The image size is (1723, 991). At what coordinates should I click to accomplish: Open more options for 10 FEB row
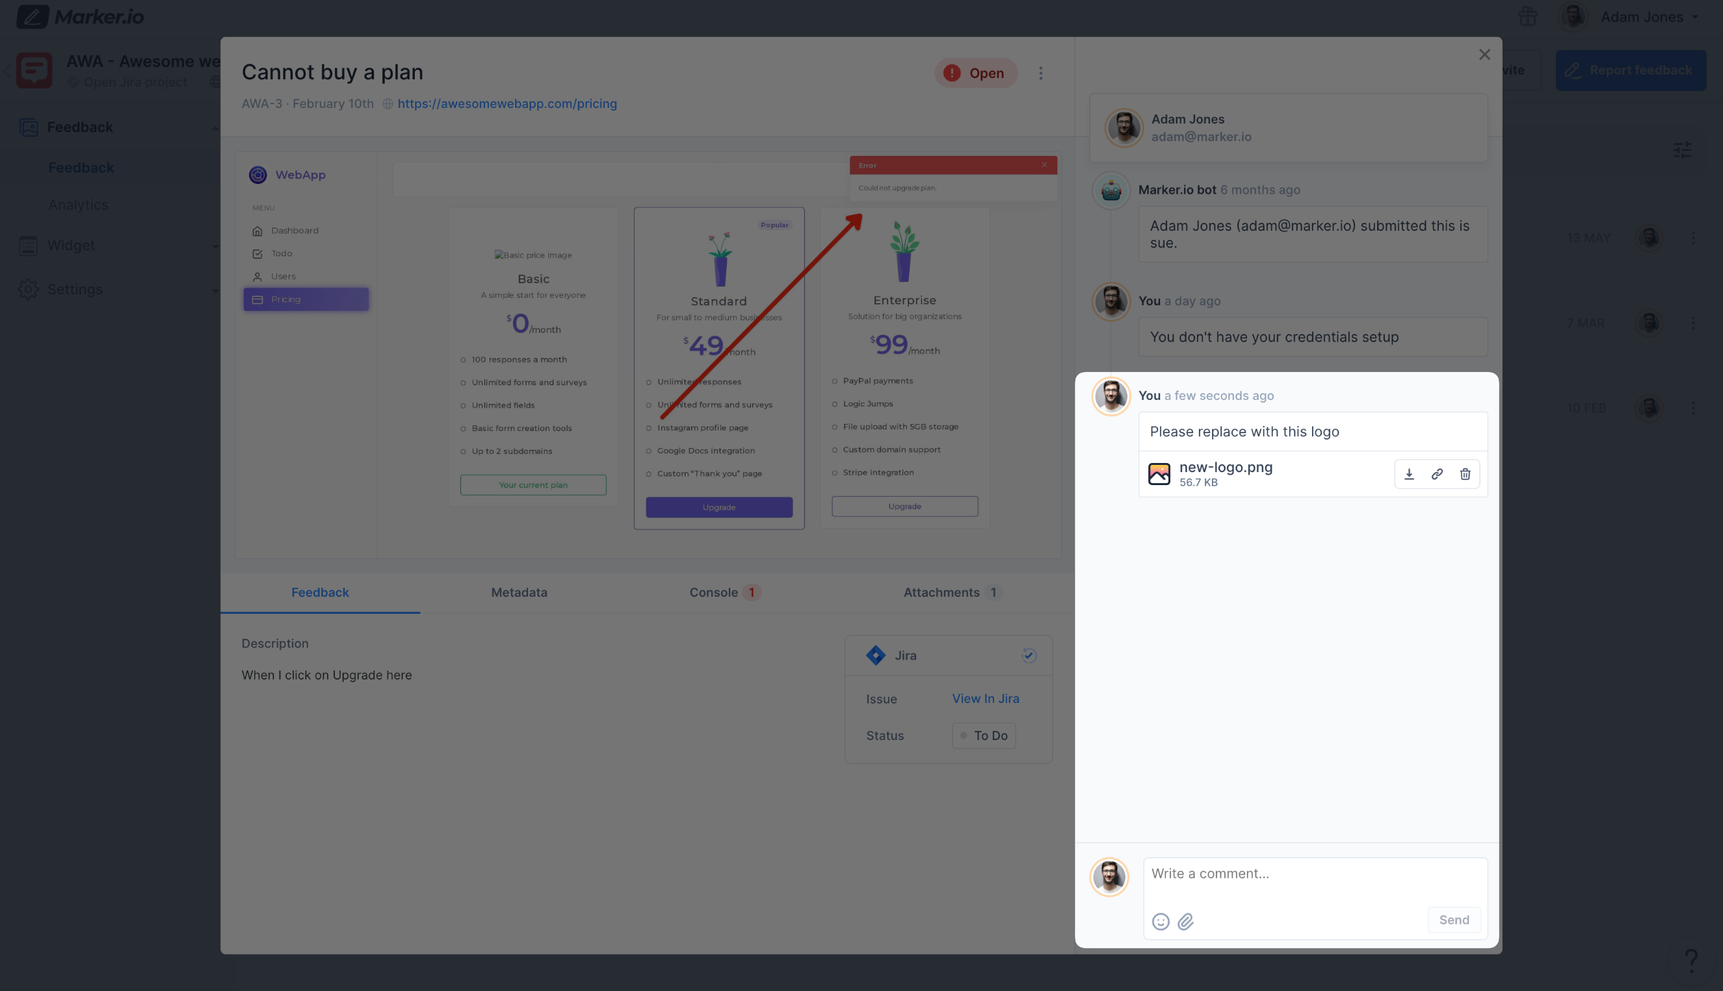point(1692,408)
